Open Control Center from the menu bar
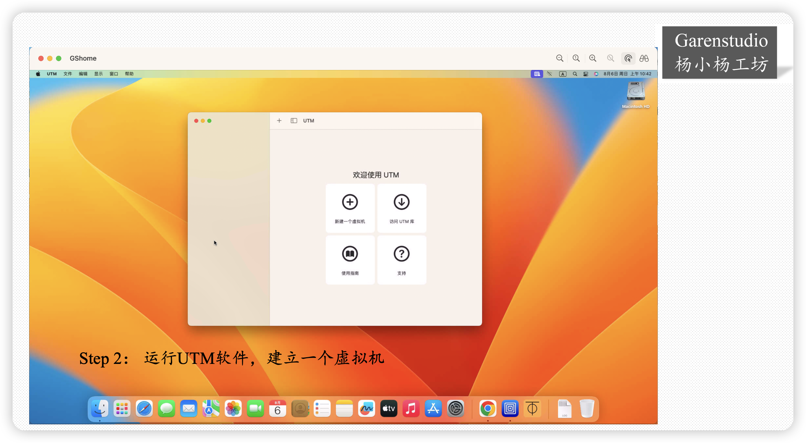The width and height of the screenshot is (806, 443). (x=586, y=74)
